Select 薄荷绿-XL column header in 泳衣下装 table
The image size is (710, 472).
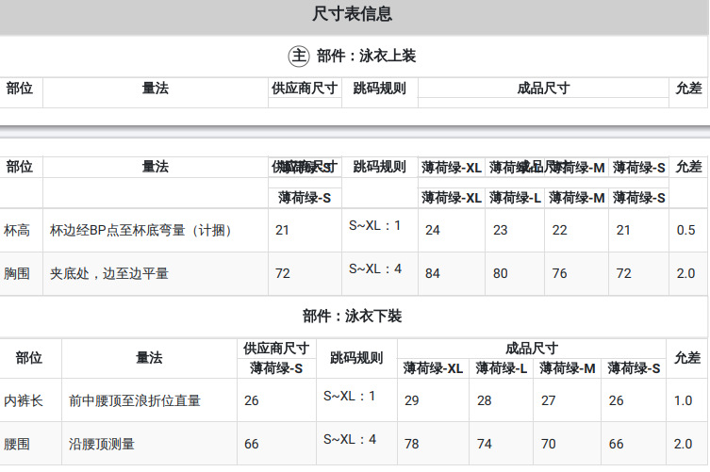click(433, 368)
